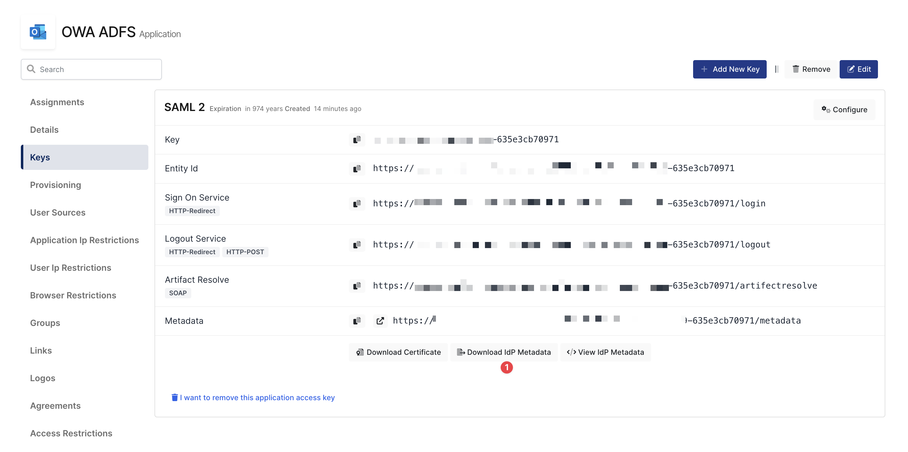Open Metadata URL in new tab icon
Screen dimensions: 908x452
coord(380,321)
